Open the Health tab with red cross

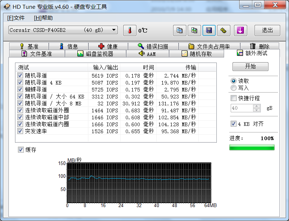click(x=108, y=46)
